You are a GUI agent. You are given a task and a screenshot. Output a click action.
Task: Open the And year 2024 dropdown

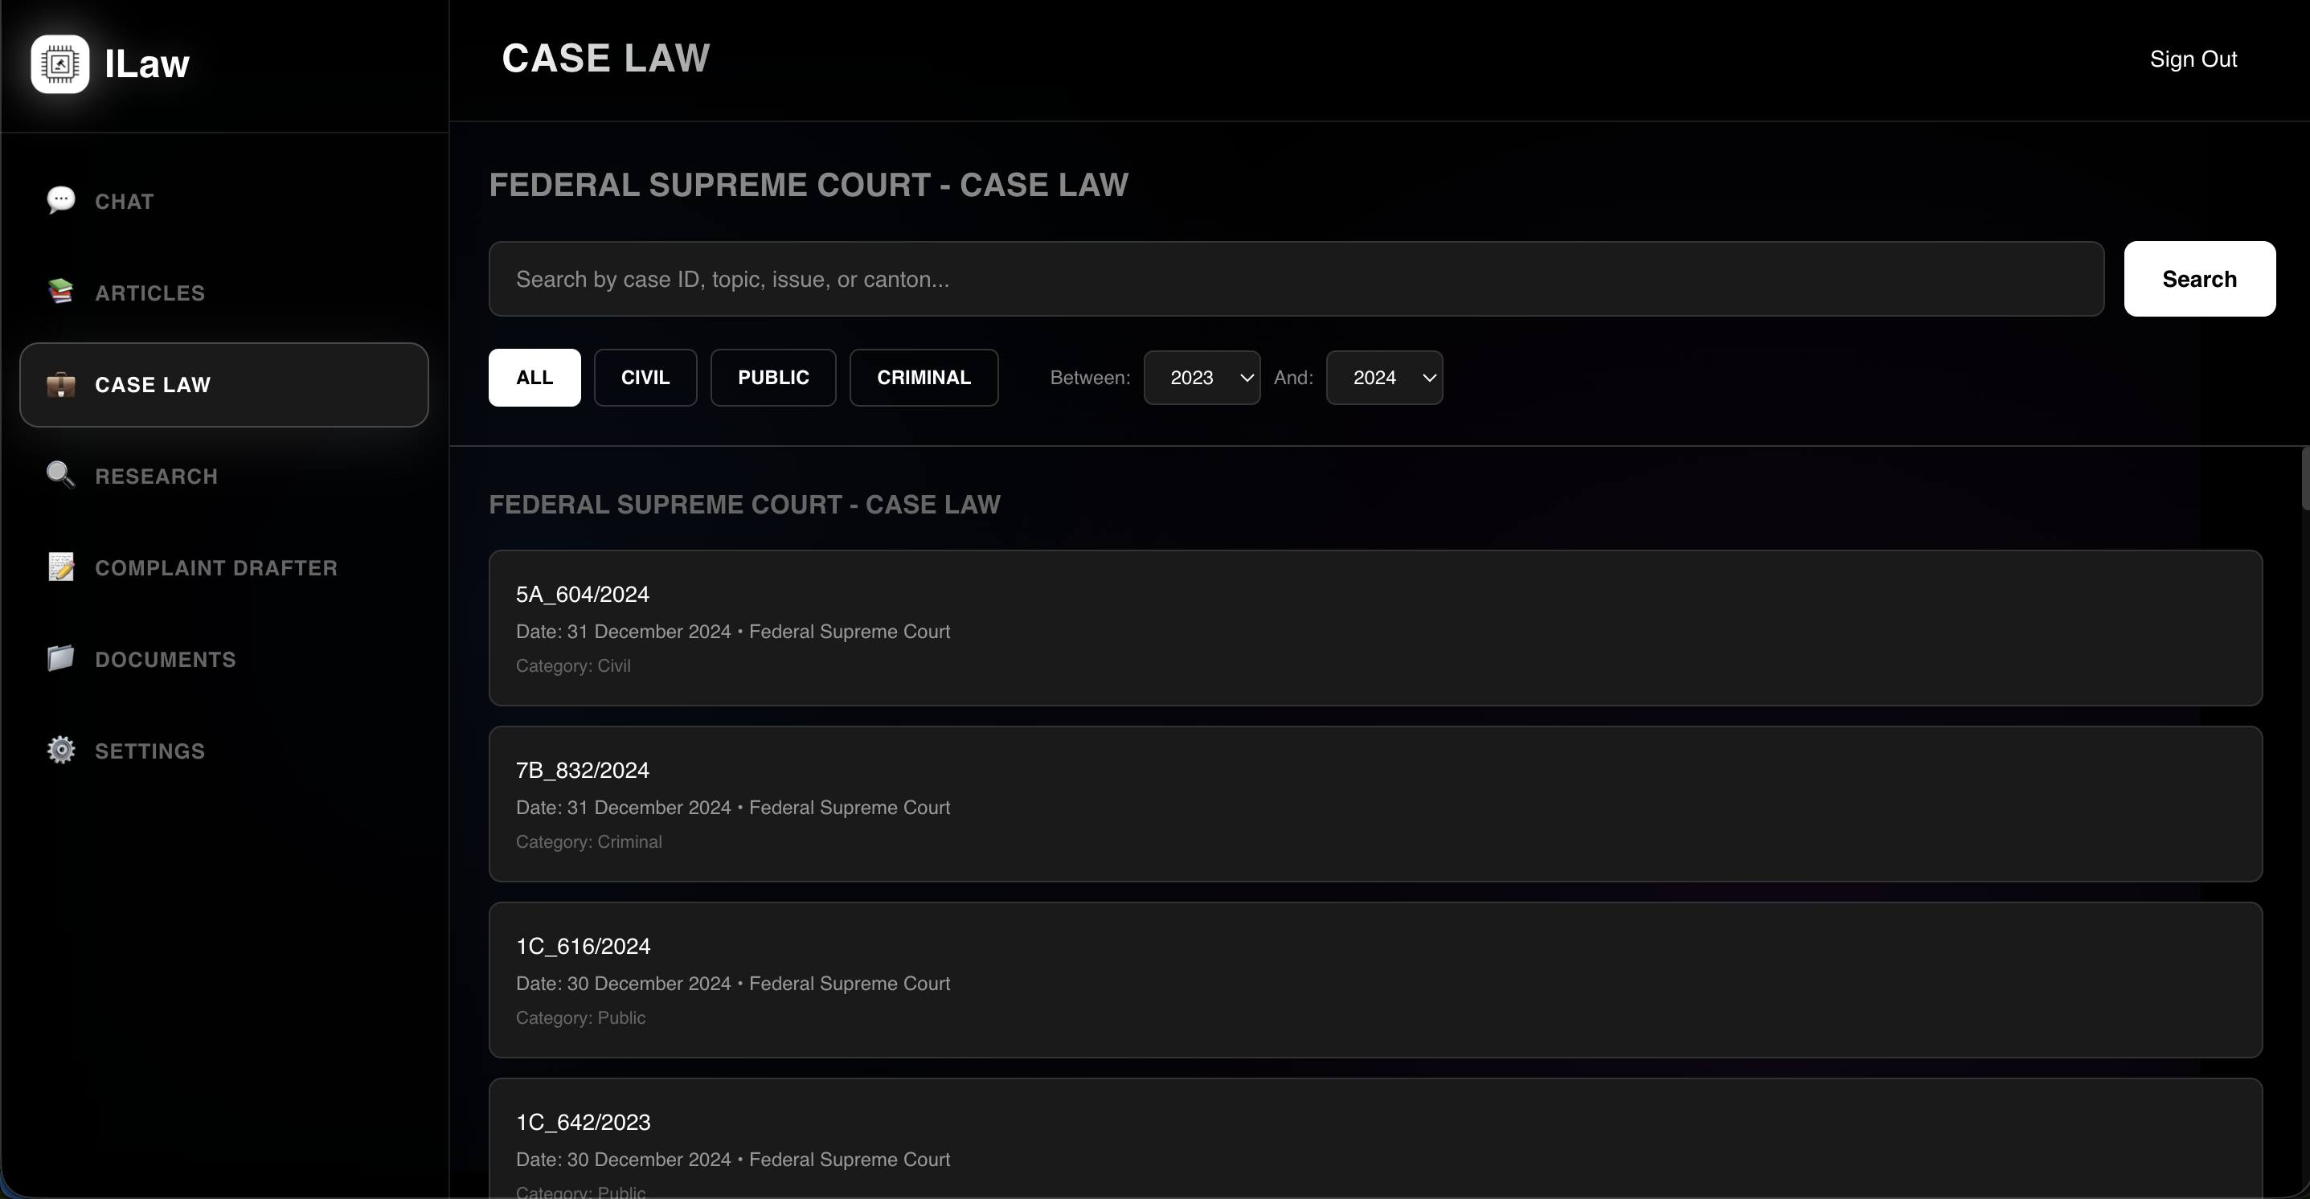tap(1383, 378)
